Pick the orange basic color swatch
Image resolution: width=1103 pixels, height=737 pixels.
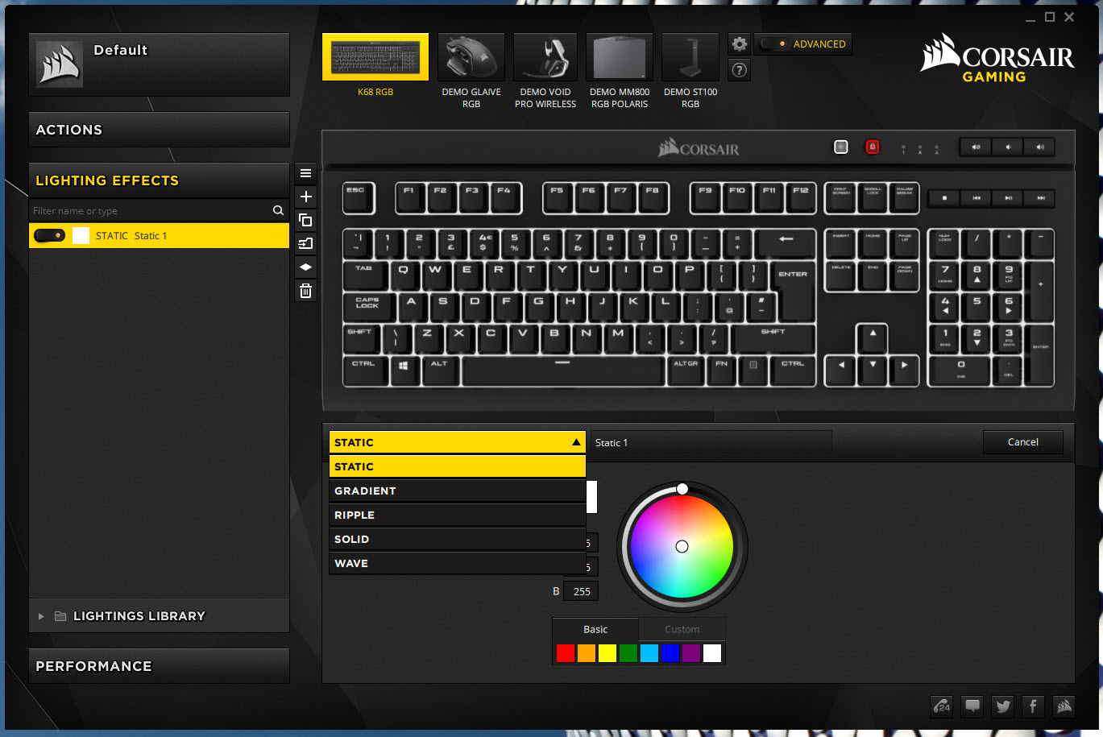(587, 652)
